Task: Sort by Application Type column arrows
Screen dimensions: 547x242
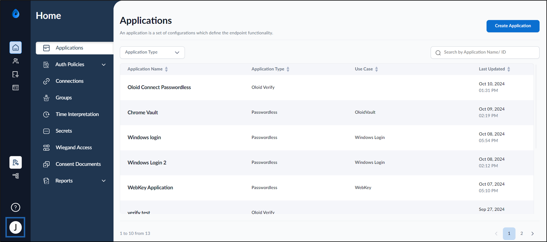Action: [288, 69]
